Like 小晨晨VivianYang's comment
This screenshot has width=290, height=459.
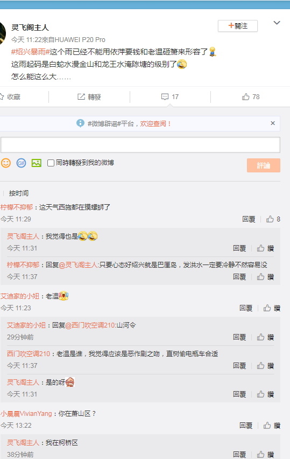272,426
